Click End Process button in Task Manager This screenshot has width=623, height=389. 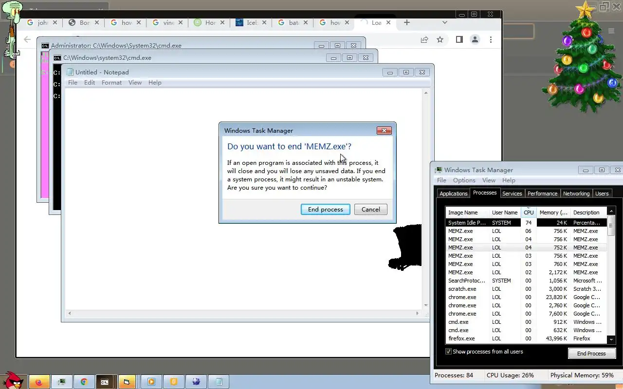click(591, 354)
